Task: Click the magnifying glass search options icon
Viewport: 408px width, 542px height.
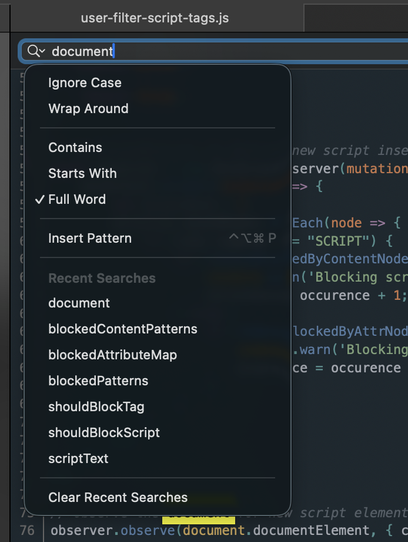Action: pos(36,51)
